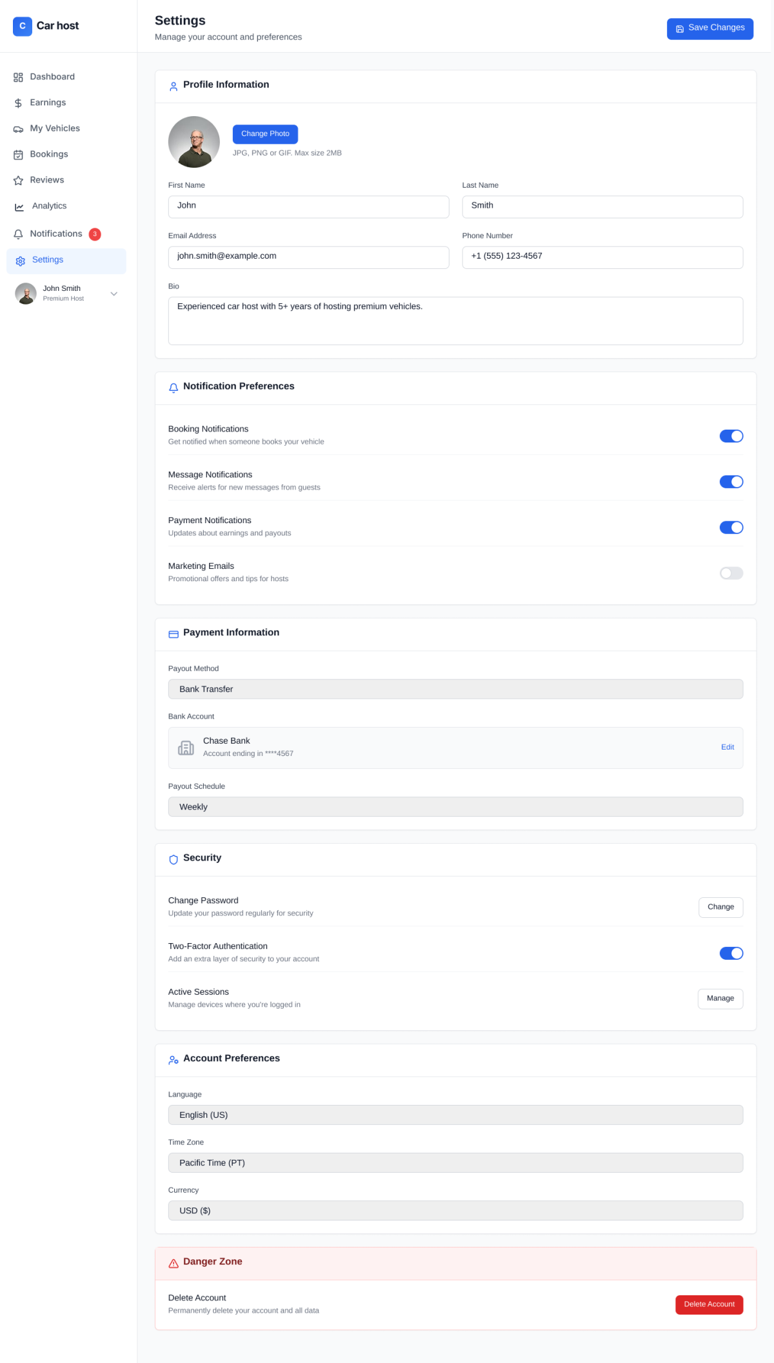
Task: Open the Time Zone dropdown
Action: coord(455,1162)
